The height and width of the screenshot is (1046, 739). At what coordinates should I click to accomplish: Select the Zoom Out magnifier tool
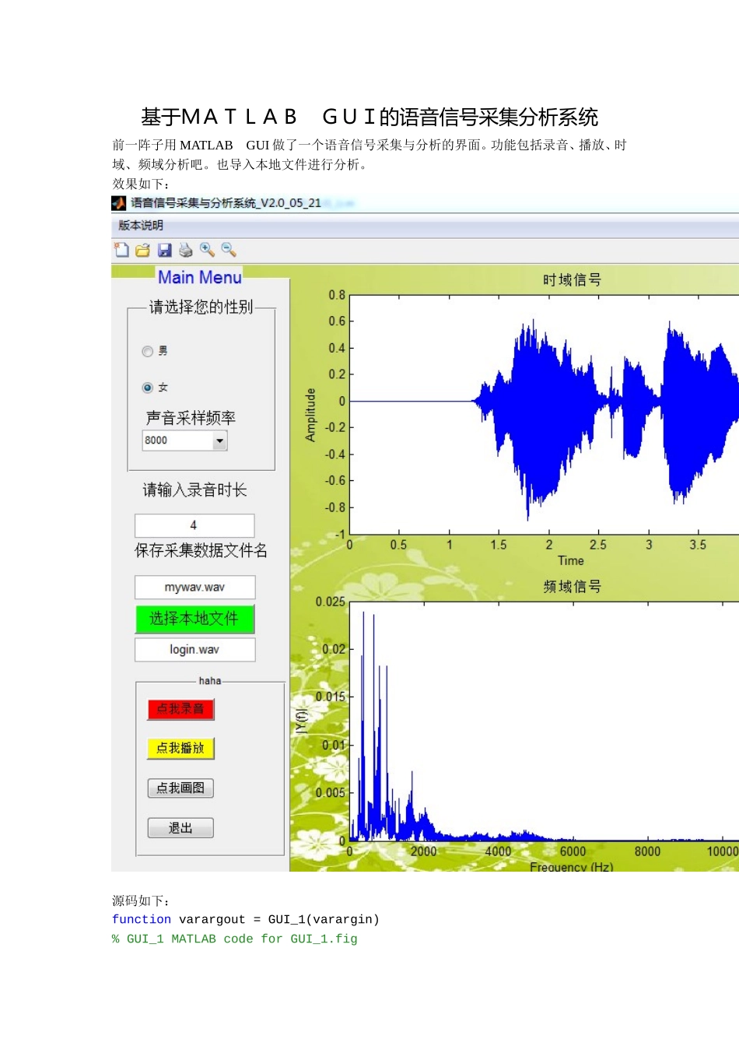(229, 250)
